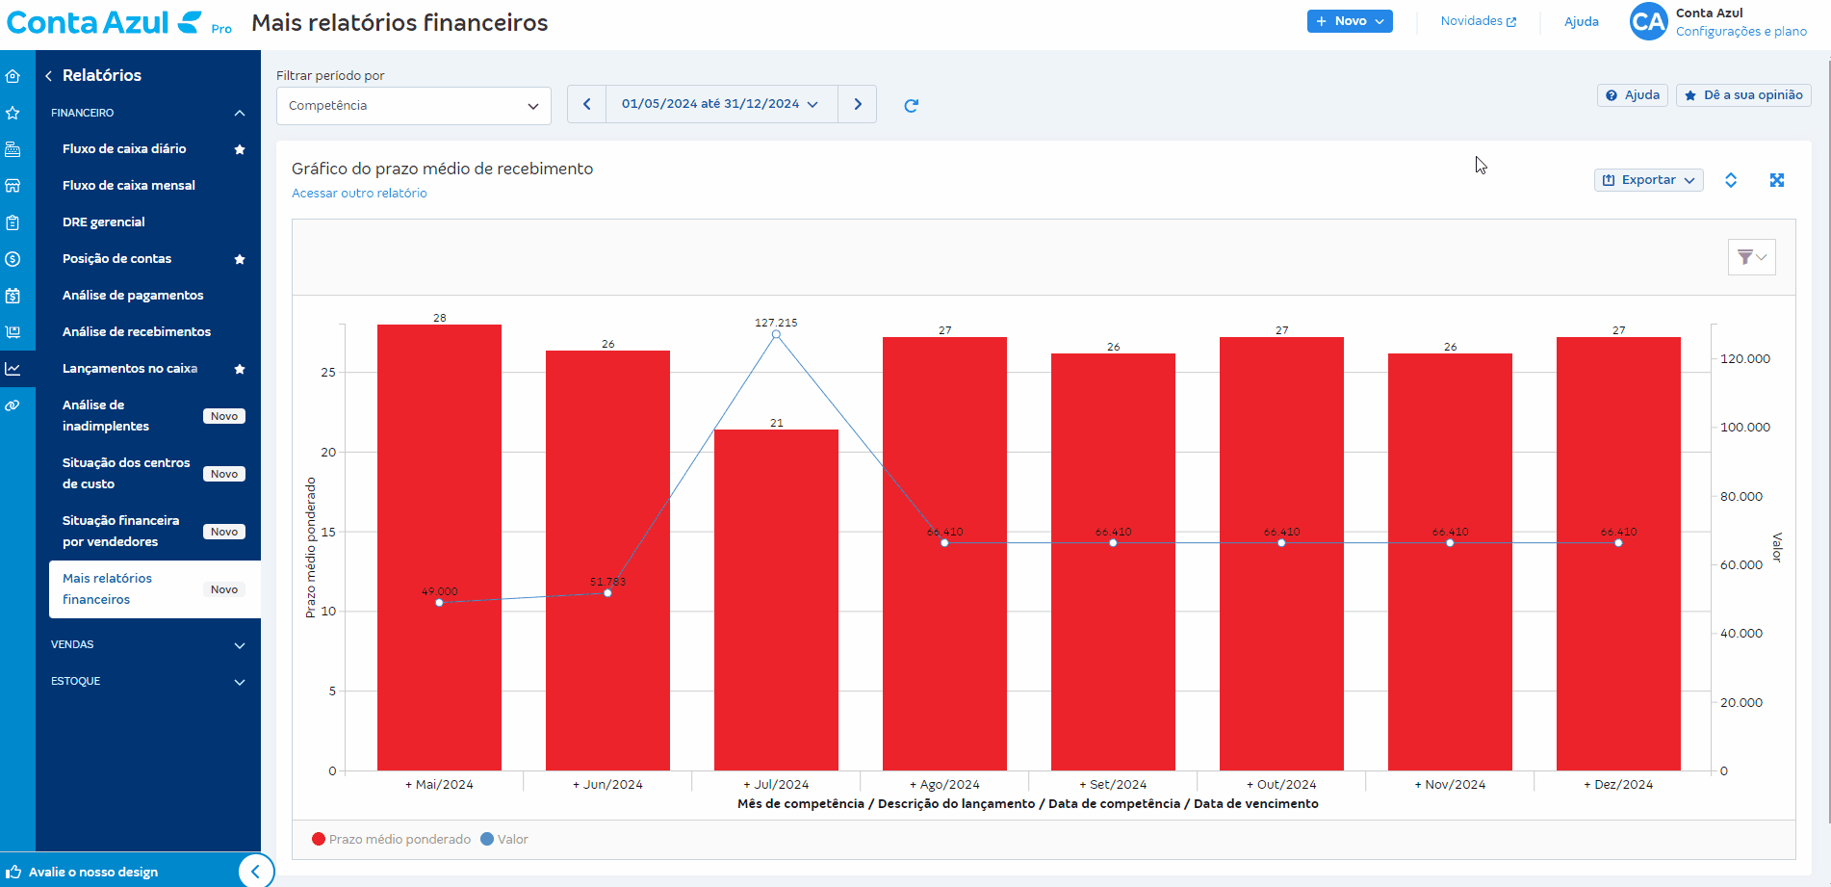Toggle favorite star on Lançamentos no caixa

point(240,369)
